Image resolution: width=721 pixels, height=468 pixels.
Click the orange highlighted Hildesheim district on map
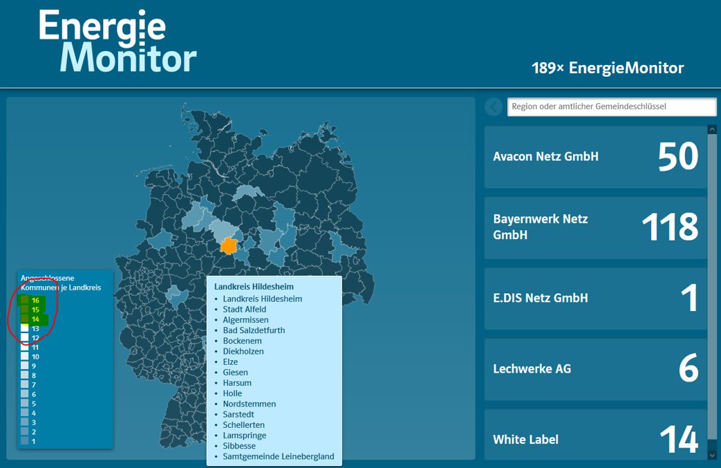229,245
